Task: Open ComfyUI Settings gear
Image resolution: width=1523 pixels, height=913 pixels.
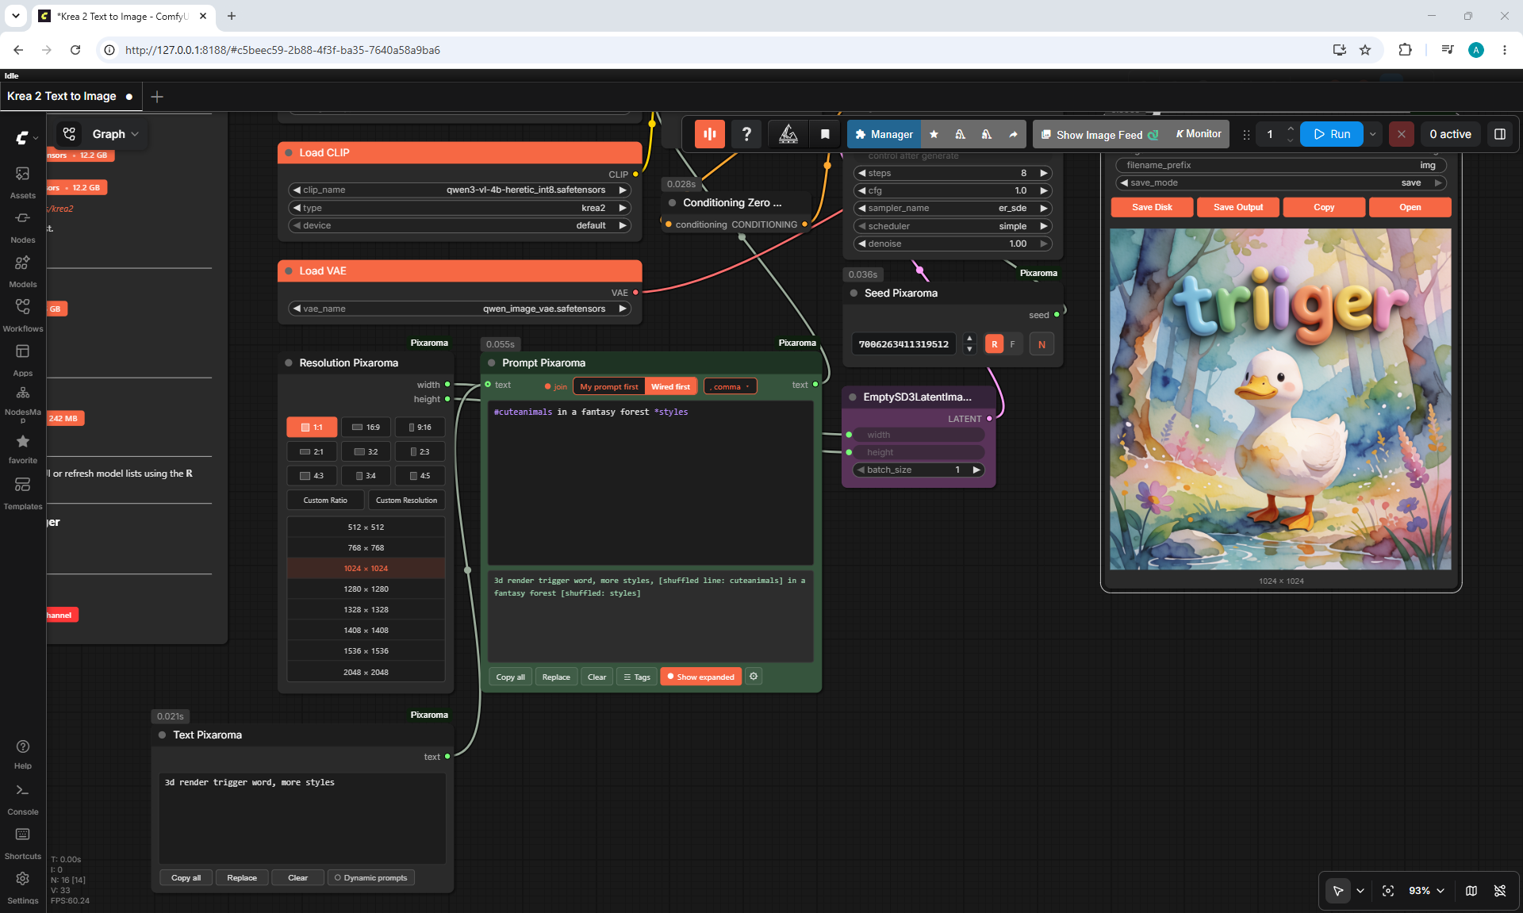Action: pos(22,888)
